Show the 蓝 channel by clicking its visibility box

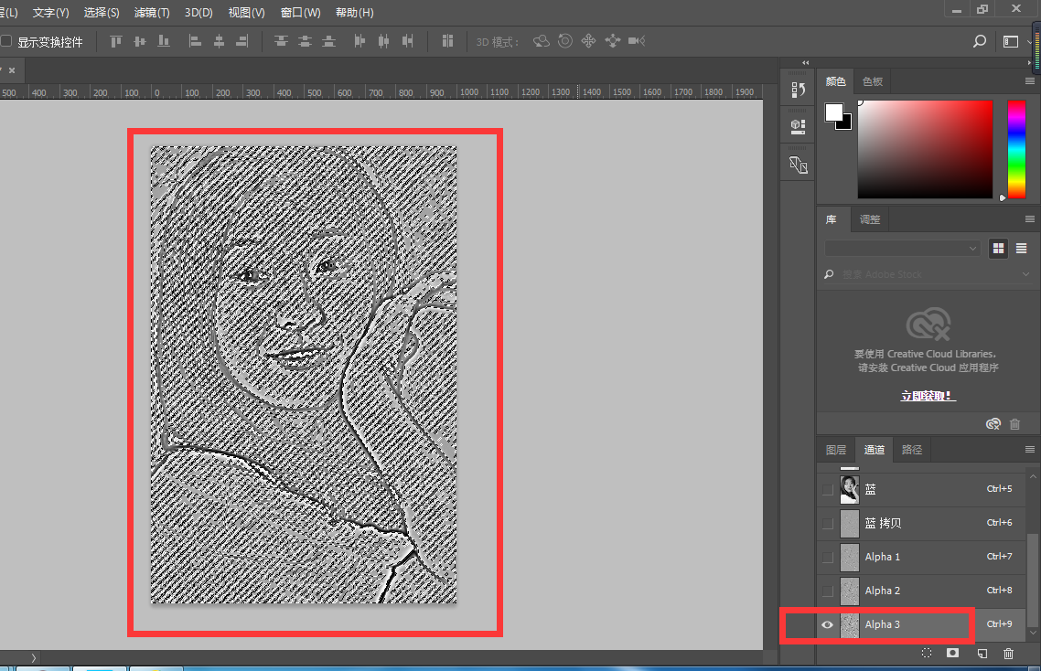pos(827,489)
